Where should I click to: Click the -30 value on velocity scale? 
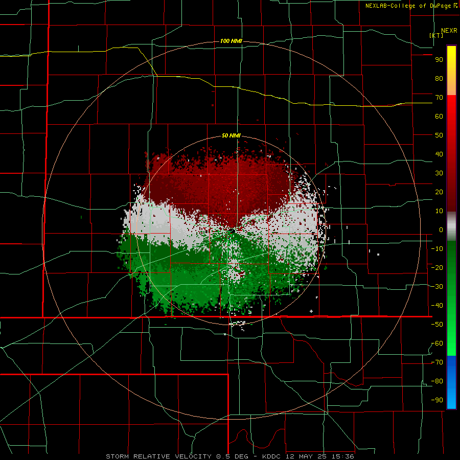(x=437, y=287)
